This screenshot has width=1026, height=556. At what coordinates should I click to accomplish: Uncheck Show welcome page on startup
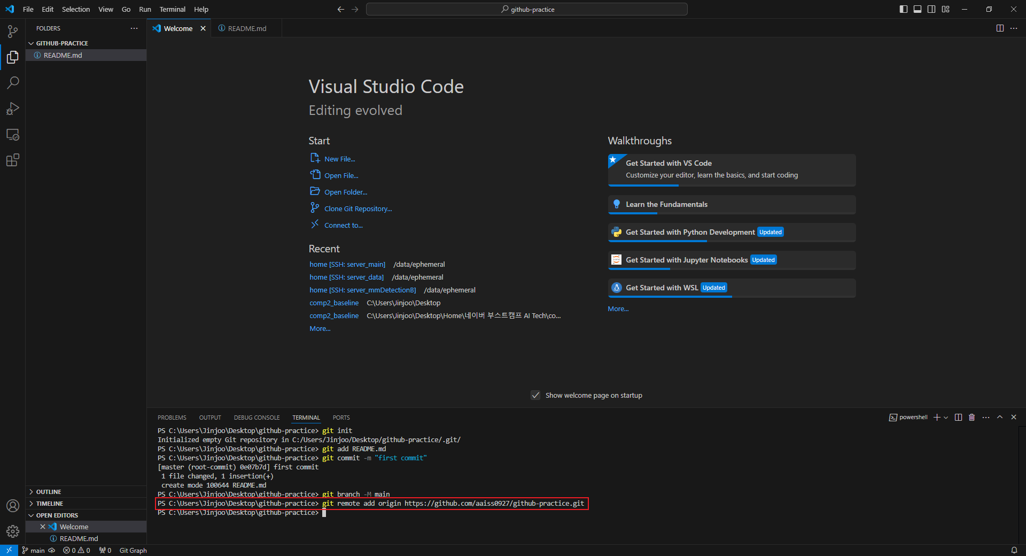tap(535, 396)
